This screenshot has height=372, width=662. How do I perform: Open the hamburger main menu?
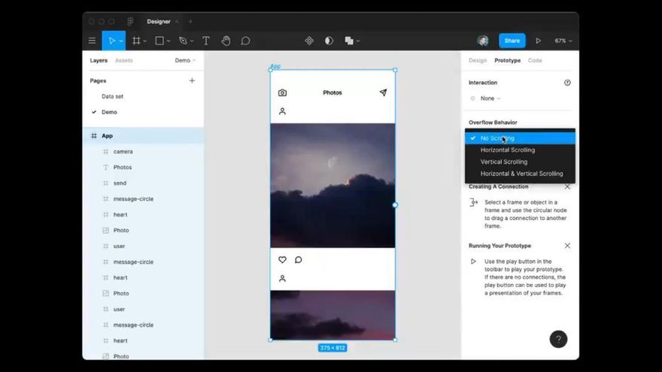click(x=92, y=41)
